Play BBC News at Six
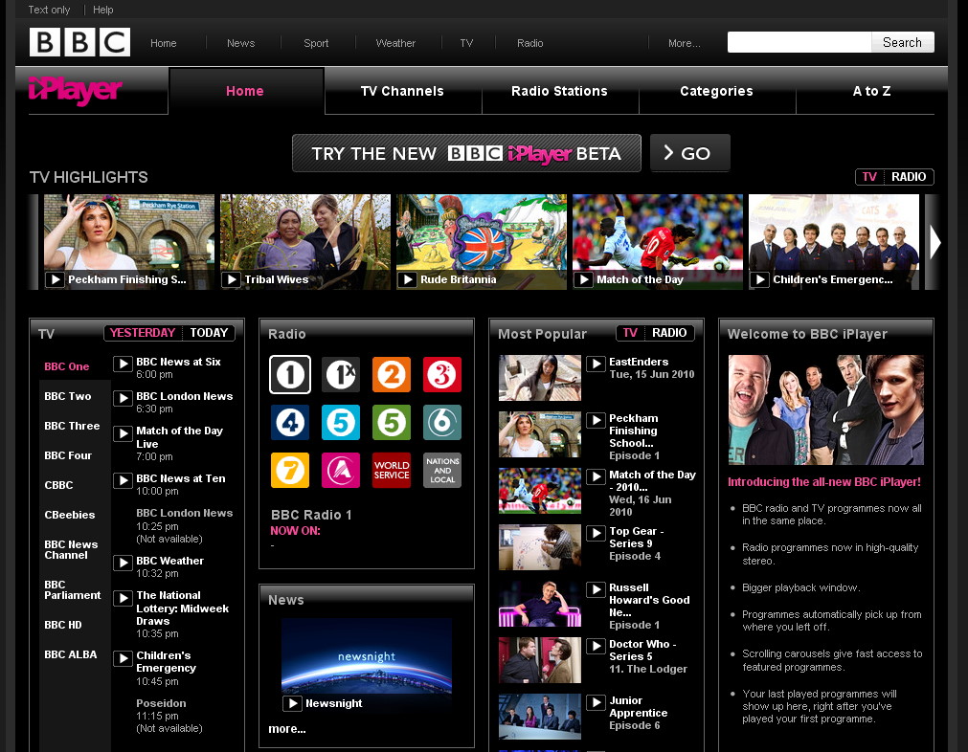968x752 pixels. [x=123, y=364]
